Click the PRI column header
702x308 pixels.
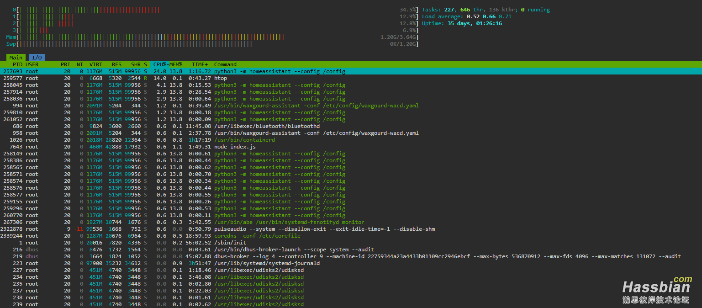point(65,64)
